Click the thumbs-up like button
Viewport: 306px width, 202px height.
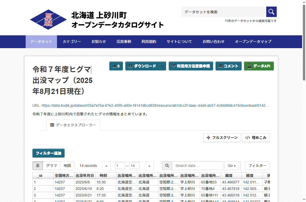click(x=116, y=66)
